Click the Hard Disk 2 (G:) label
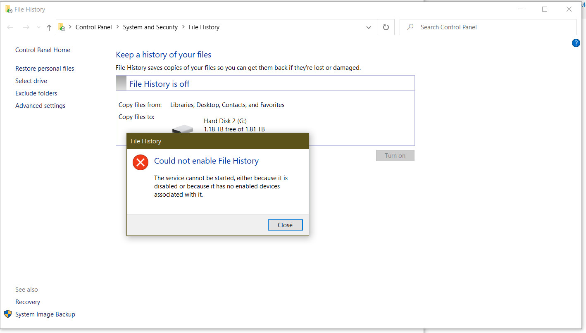The height and width of the screenshot is (333, 586). click(x=225, y=121)
